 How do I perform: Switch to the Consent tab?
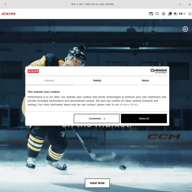tap(49, 81)
